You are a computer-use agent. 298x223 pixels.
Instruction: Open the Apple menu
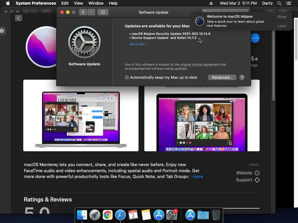coord(8,3)
